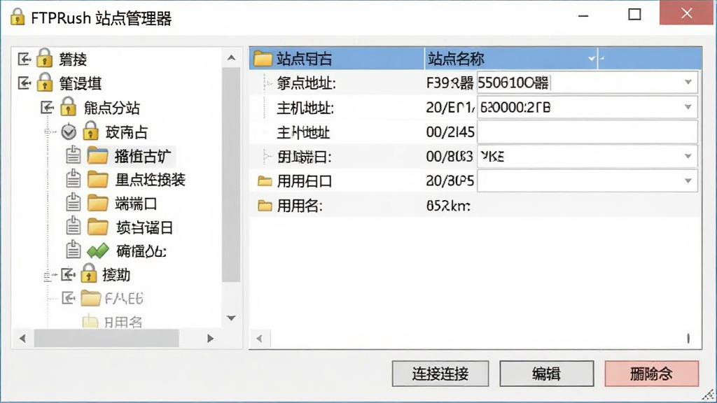Click the folder icon for 搭值古矿

coord(97,156)
